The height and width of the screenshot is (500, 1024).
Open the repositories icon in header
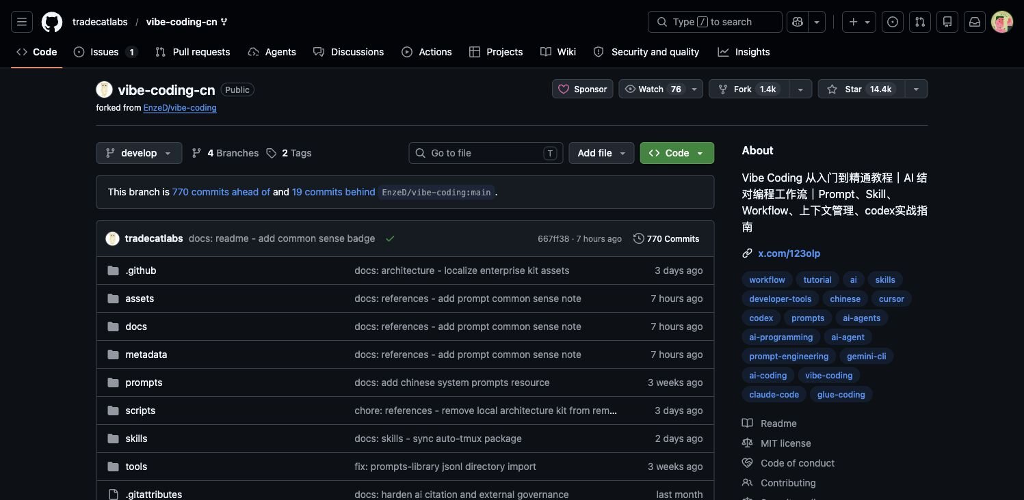pyautogui.click(x=947, y=22)
